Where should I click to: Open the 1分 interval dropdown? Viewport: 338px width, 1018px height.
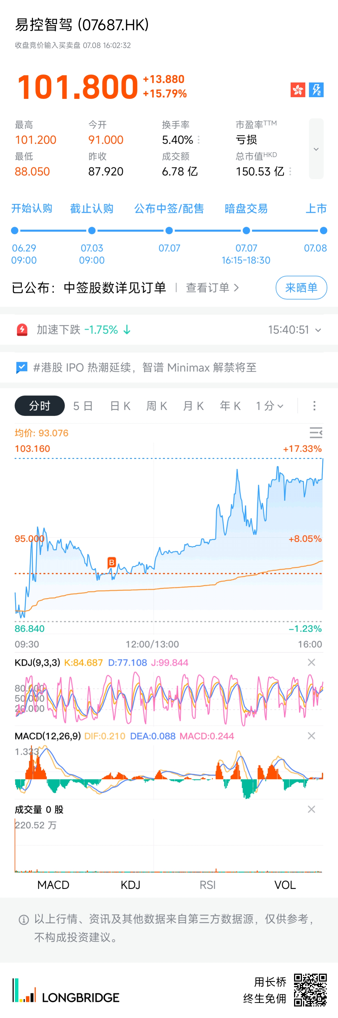point(269,406)
